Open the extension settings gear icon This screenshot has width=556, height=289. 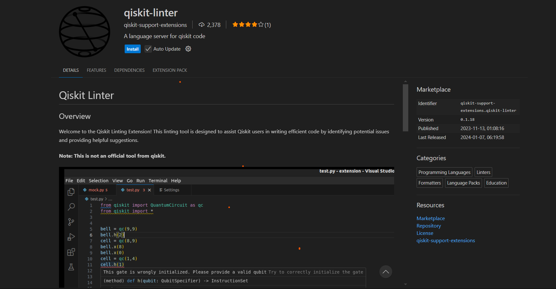(x=188, y=49)
